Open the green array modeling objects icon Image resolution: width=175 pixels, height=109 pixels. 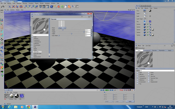click(x=62, y=7)
